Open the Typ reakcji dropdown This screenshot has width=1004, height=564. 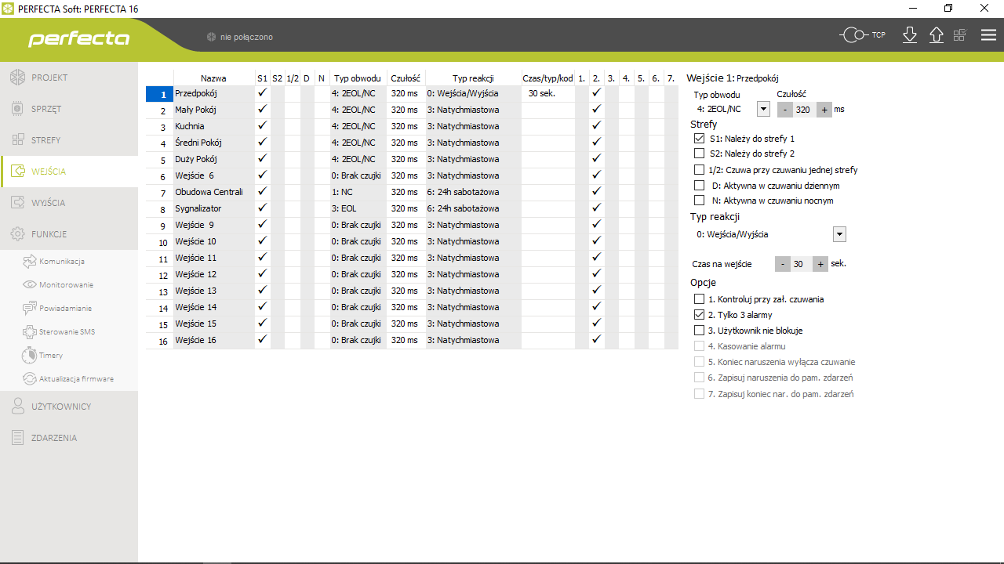(839, 234)
